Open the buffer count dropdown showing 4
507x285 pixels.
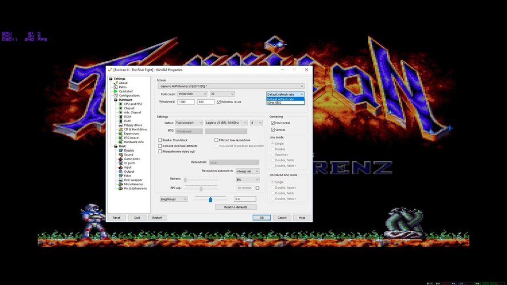[x=256, y=123]
